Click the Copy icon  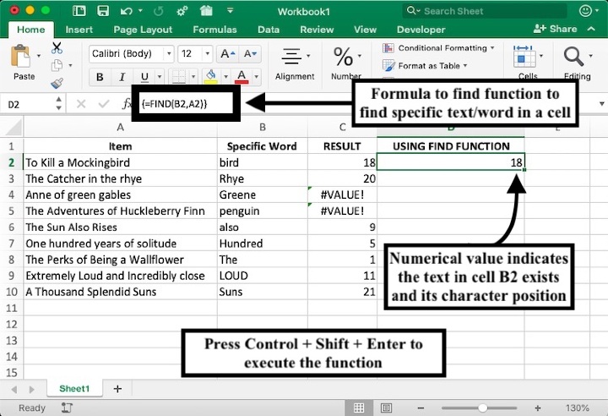[x=57, y=65]
